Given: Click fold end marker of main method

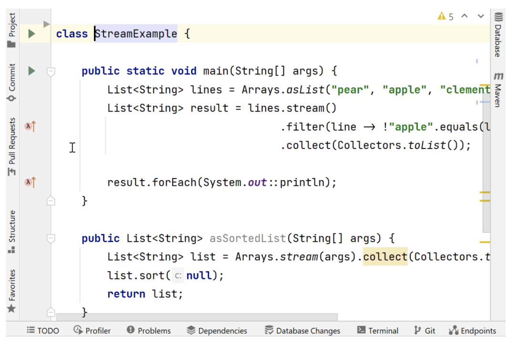Looking at the screenshot, I should coord(51,201).
